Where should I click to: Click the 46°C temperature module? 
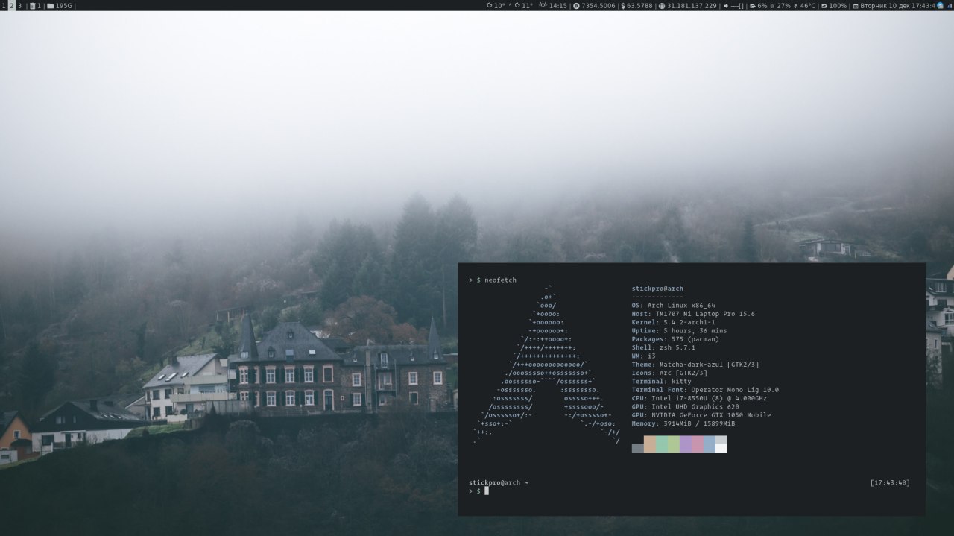(804, 5)
